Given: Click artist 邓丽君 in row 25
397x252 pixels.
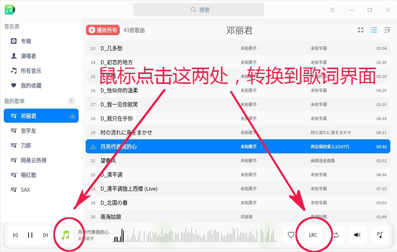Looking at the screenshot, I should point(247,217).
